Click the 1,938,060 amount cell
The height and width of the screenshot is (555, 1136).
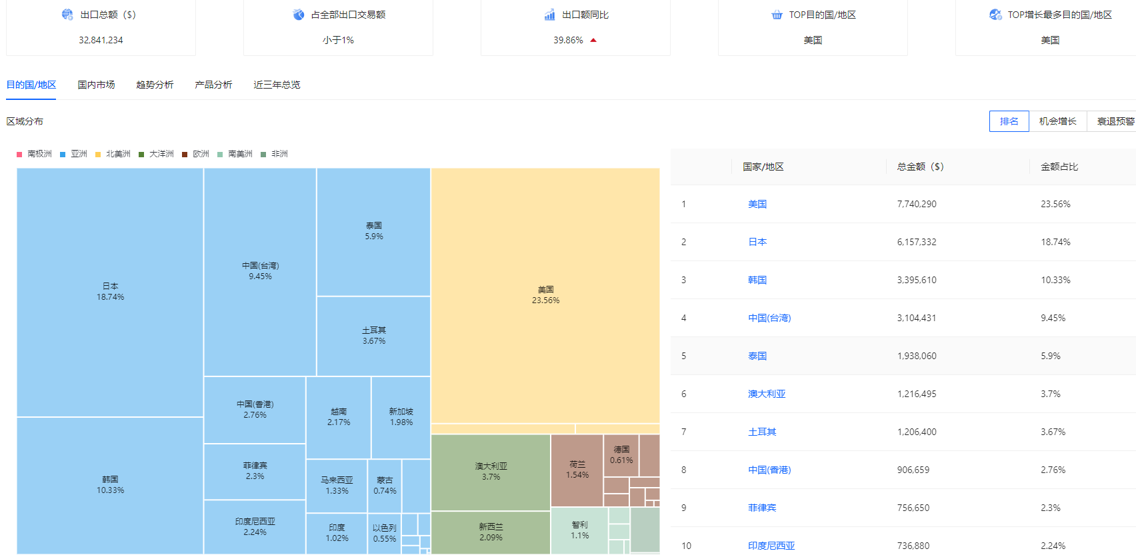coord(917,356)
